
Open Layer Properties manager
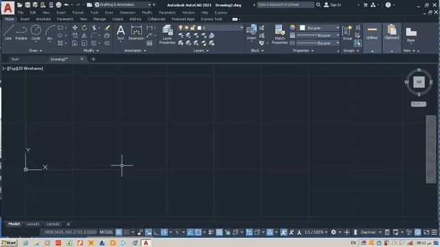click(167, 34)
